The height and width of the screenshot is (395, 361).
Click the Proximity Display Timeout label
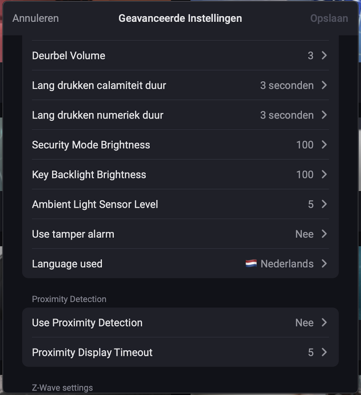(92, 352)
